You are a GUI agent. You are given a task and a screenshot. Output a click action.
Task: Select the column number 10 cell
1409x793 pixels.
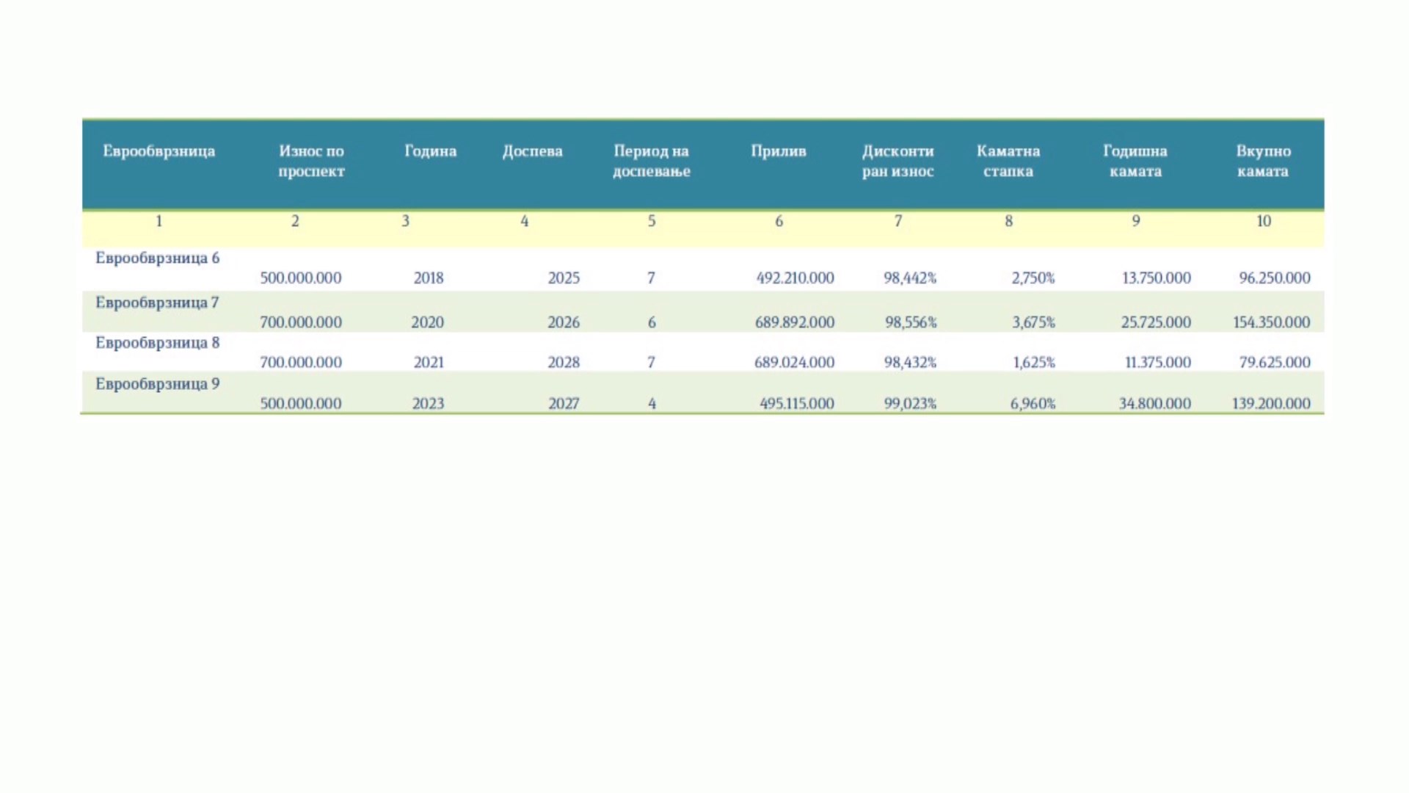1263,221
